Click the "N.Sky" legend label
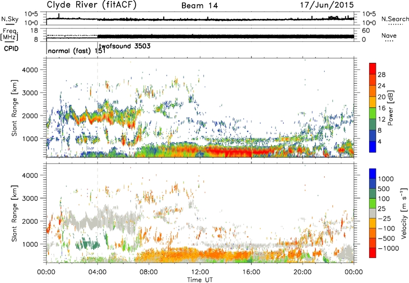 [10, 19]
